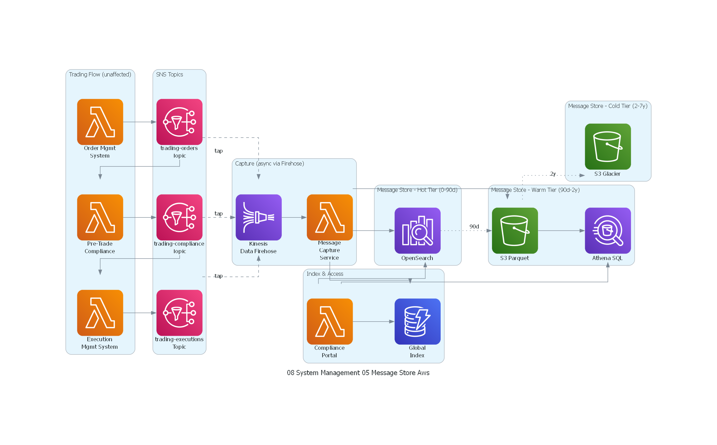Image resolution: width=717 pixels, height=445 pixels.
Task: Select the S3 Parquet bucket icon
Action: pyautogui.click(x=514, y=230)
